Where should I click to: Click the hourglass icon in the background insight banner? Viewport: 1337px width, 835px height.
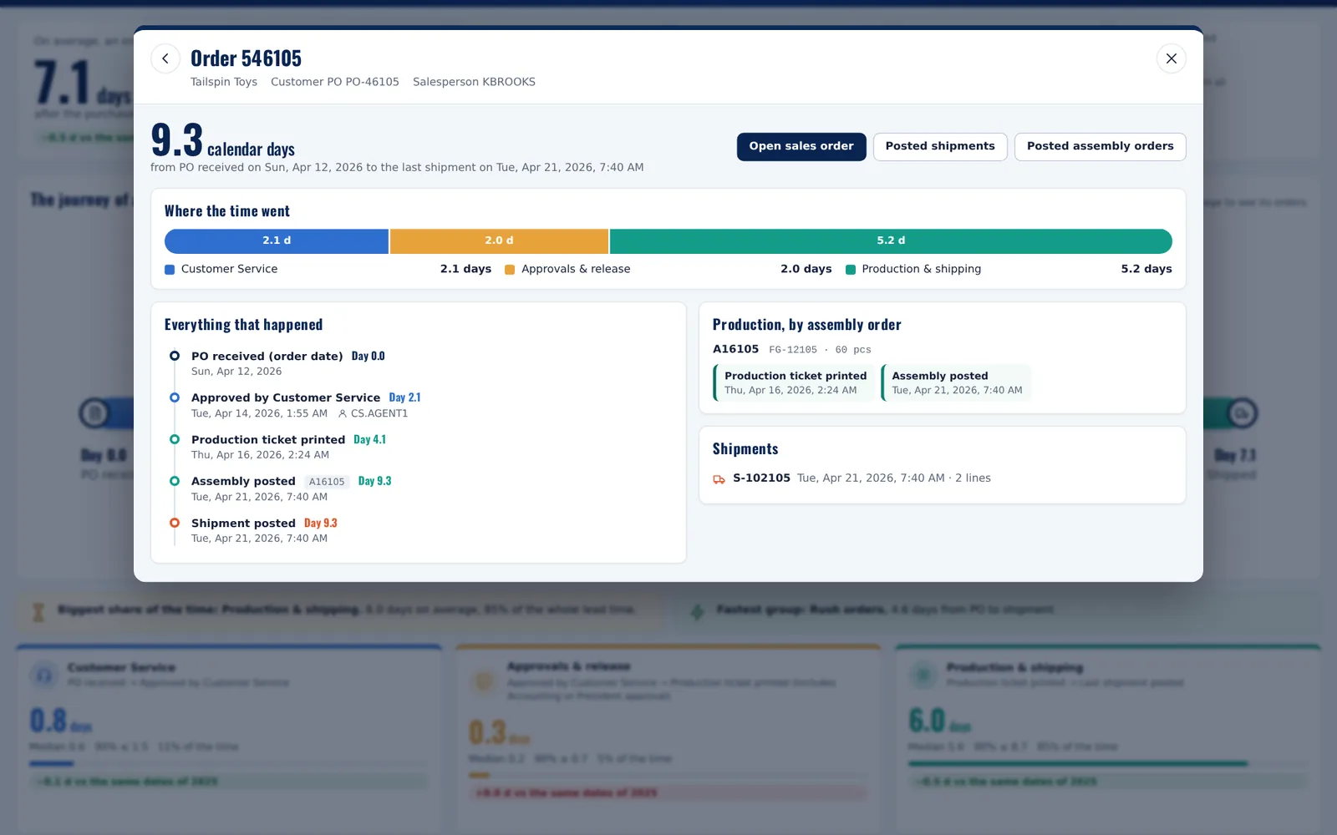[x=38, y=611]
